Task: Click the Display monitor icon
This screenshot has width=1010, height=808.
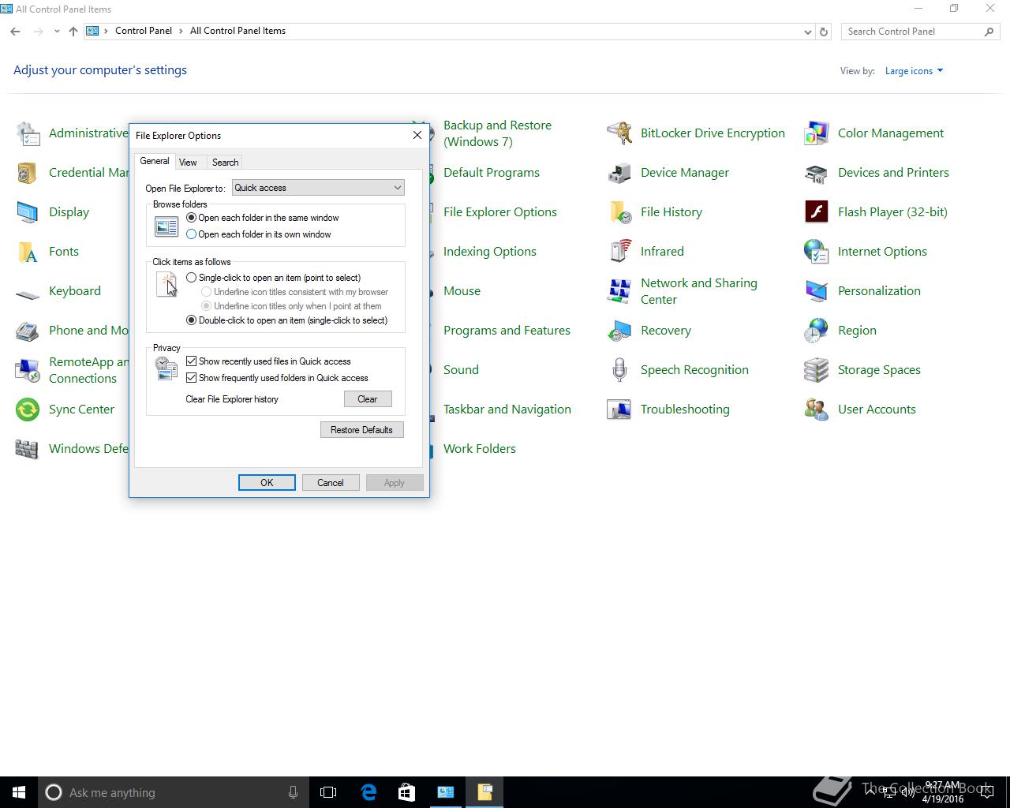Action: (28, 212)
